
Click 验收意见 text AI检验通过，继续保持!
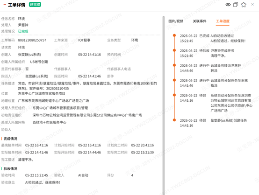[x=43, y=182]
